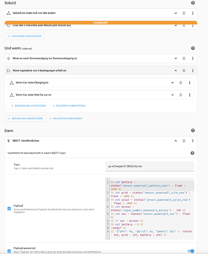The width and height of the screenshot is (208, 254).
Task: Open three-dot menu for Charging condition
Action: (x=190, y=83)
